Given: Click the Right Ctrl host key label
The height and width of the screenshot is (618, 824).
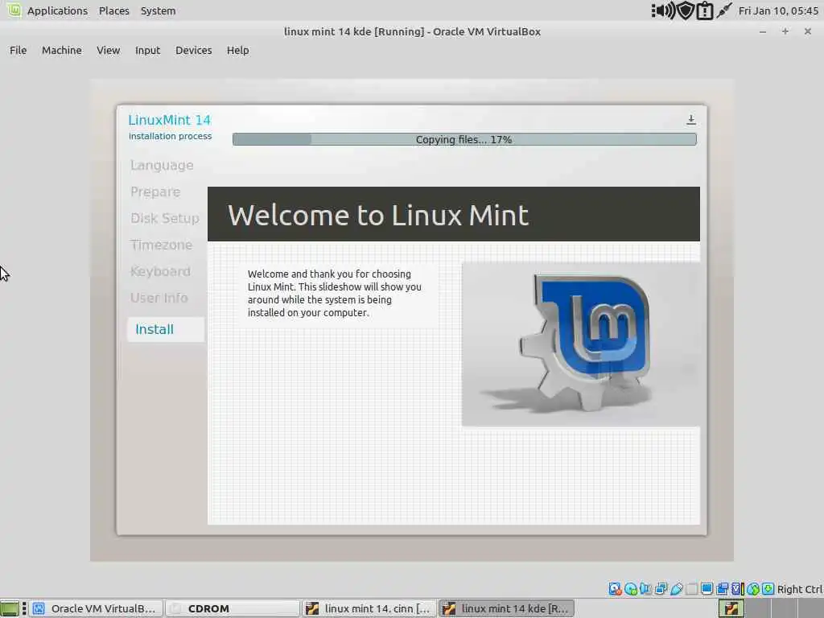Looking at the screenshot, I should coord(800,589).
